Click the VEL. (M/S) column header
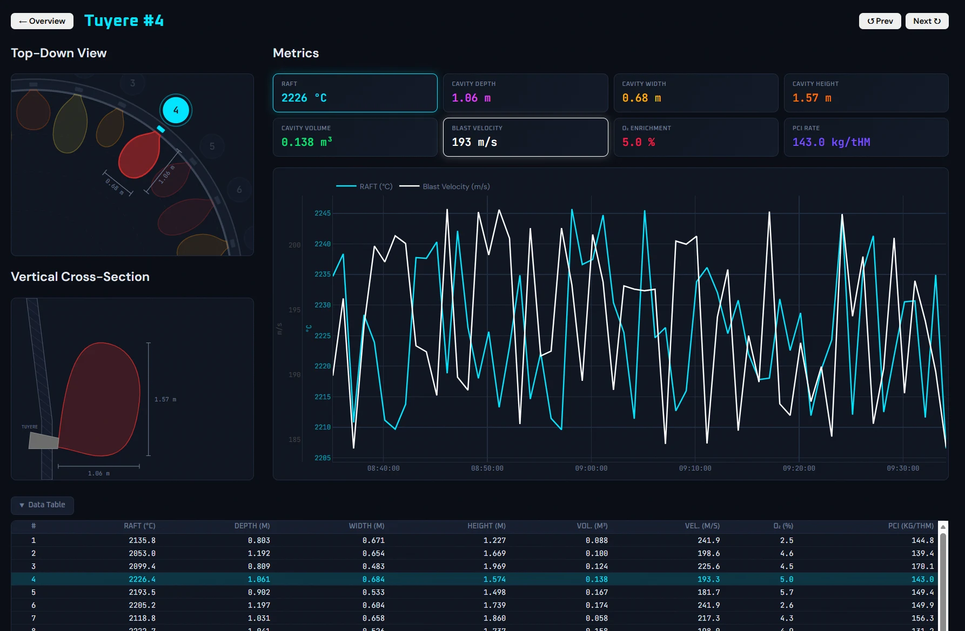This screenshot has height=631, width=965. (x=702, y=526)
